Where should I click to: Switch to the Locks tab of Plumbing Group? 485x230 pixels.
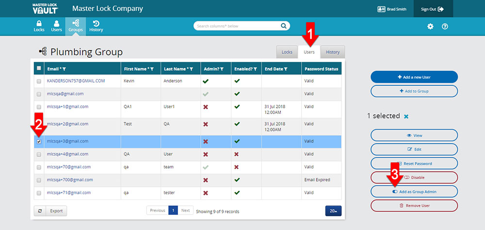tap(287, 52)
